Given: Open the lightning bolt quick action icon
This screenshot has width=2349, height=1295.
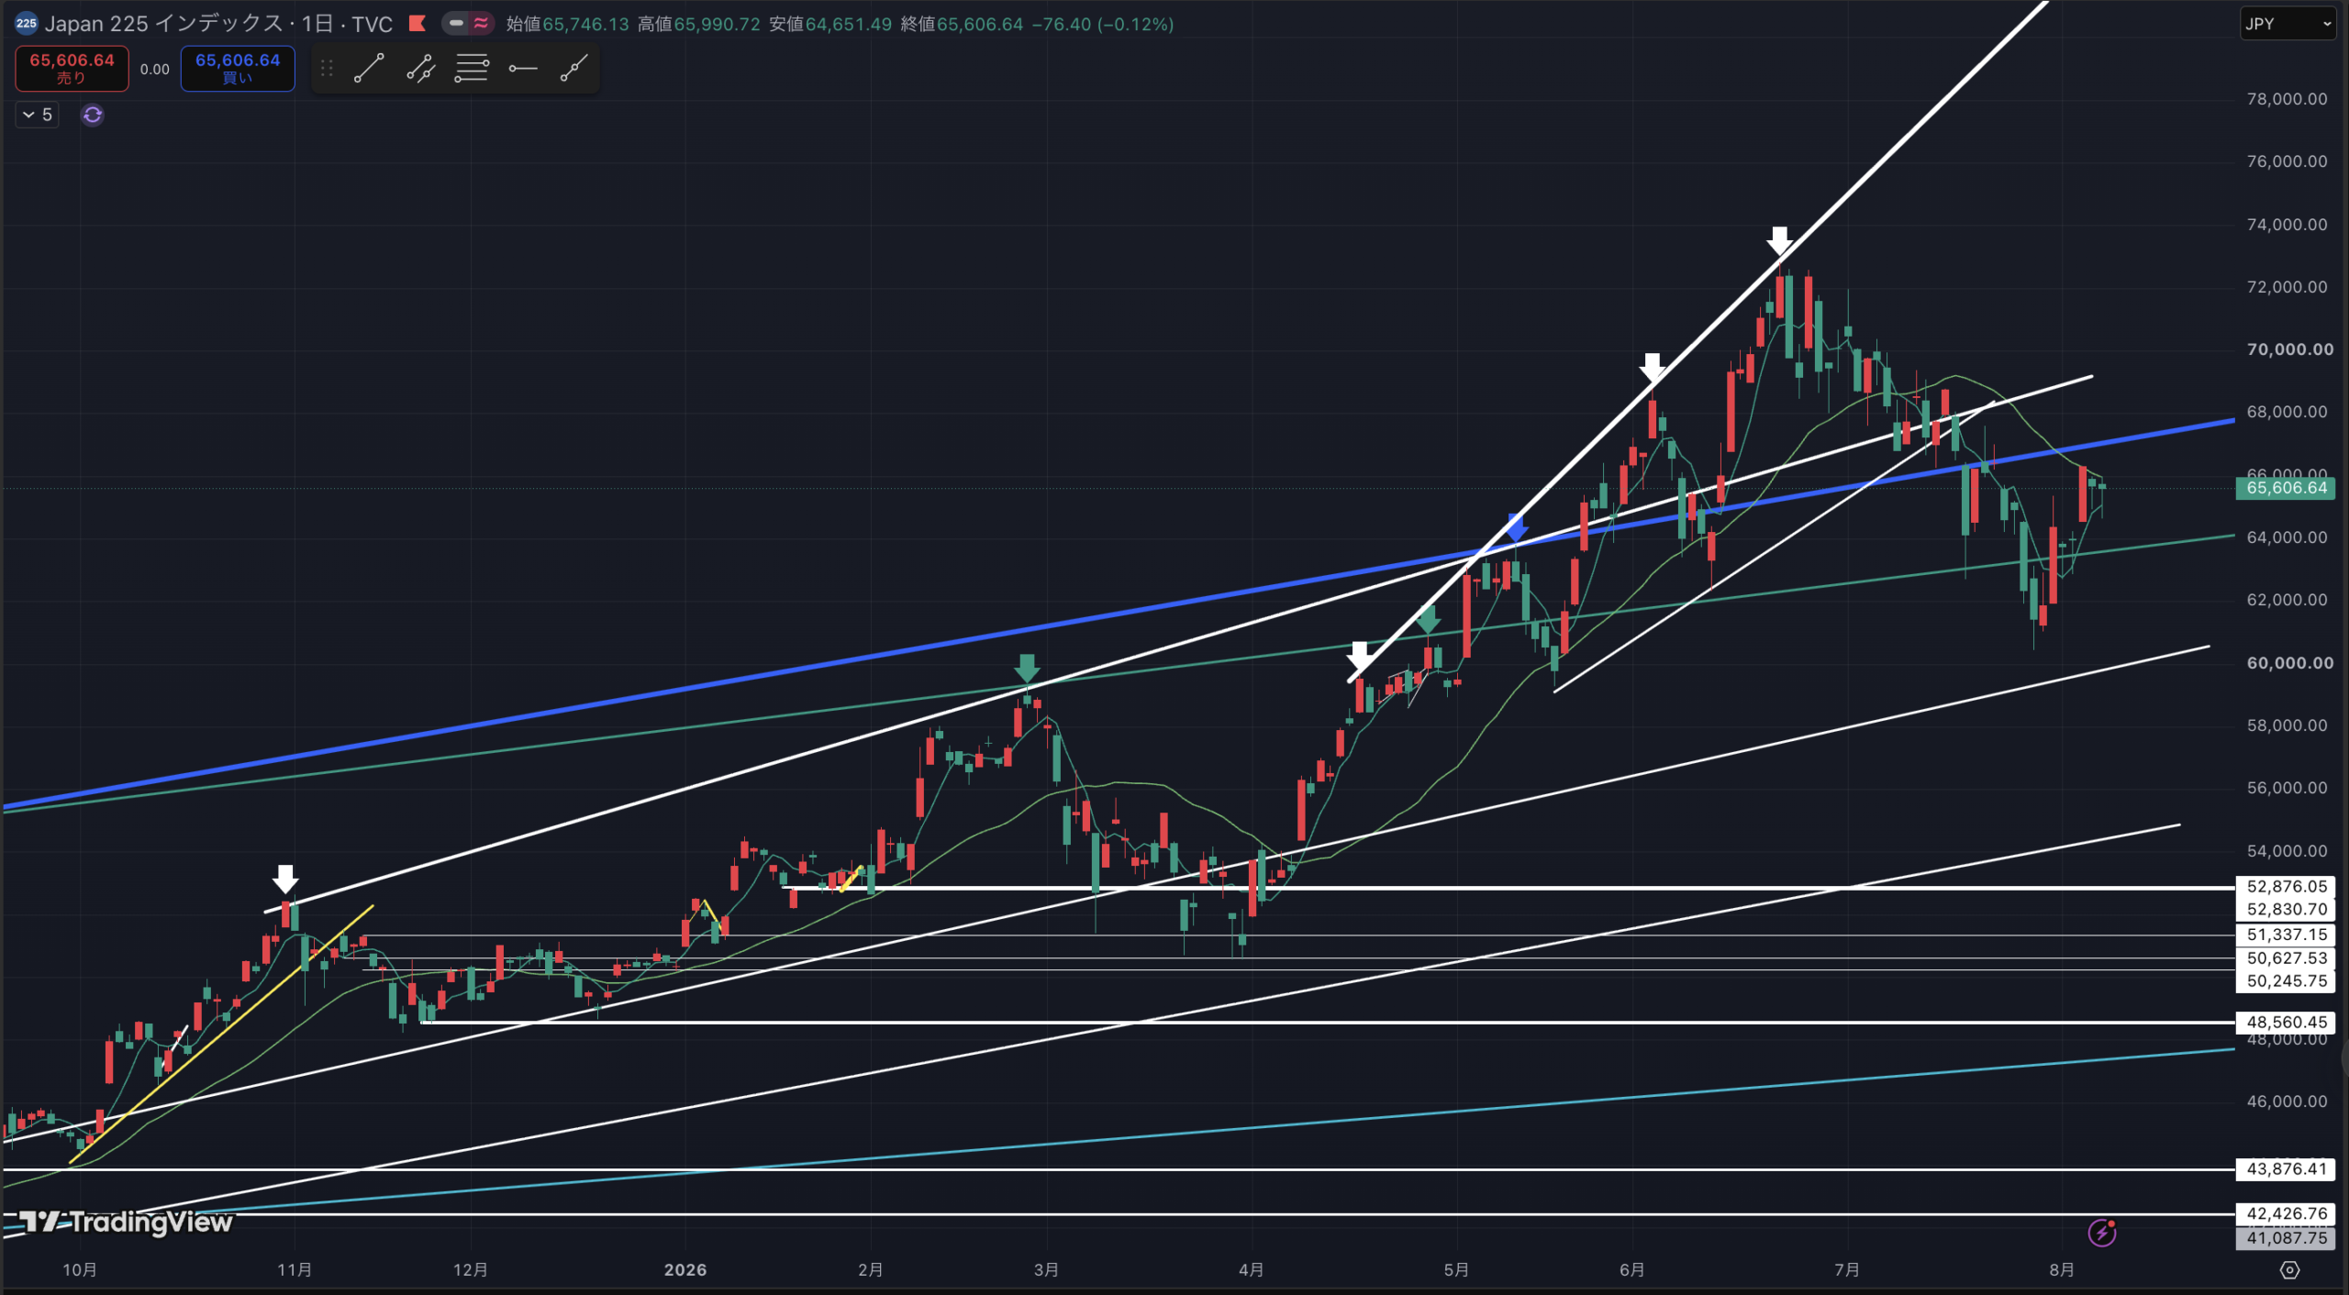Looking at the screenshot, I should (2102, 1233).
